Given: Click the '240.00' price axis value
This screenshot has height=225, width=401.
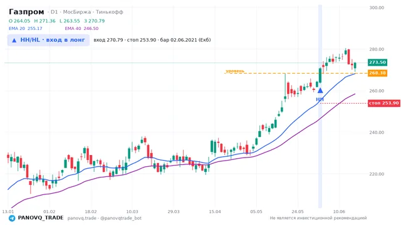Looking at the screenshot, I should [377, 132].
